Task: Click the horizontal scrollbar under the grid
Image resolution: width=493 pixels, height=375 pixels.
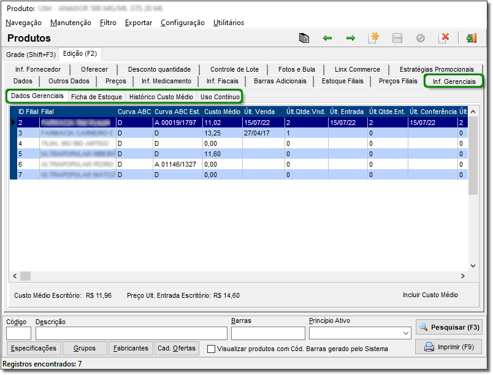Action: pyautogui.click(x=239, y=276)
